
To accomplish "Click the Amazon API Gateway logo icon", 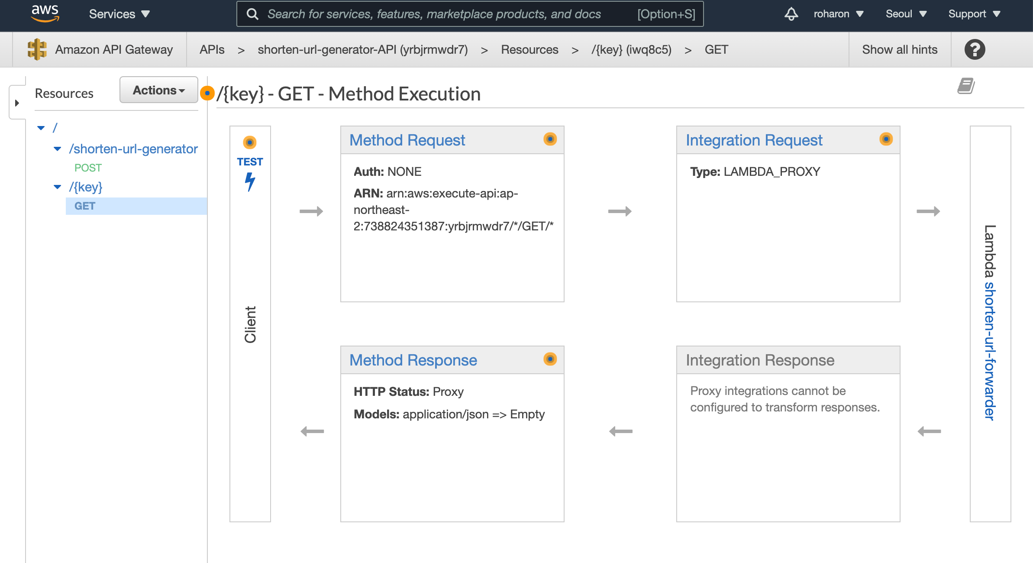I will coord(37,49).
